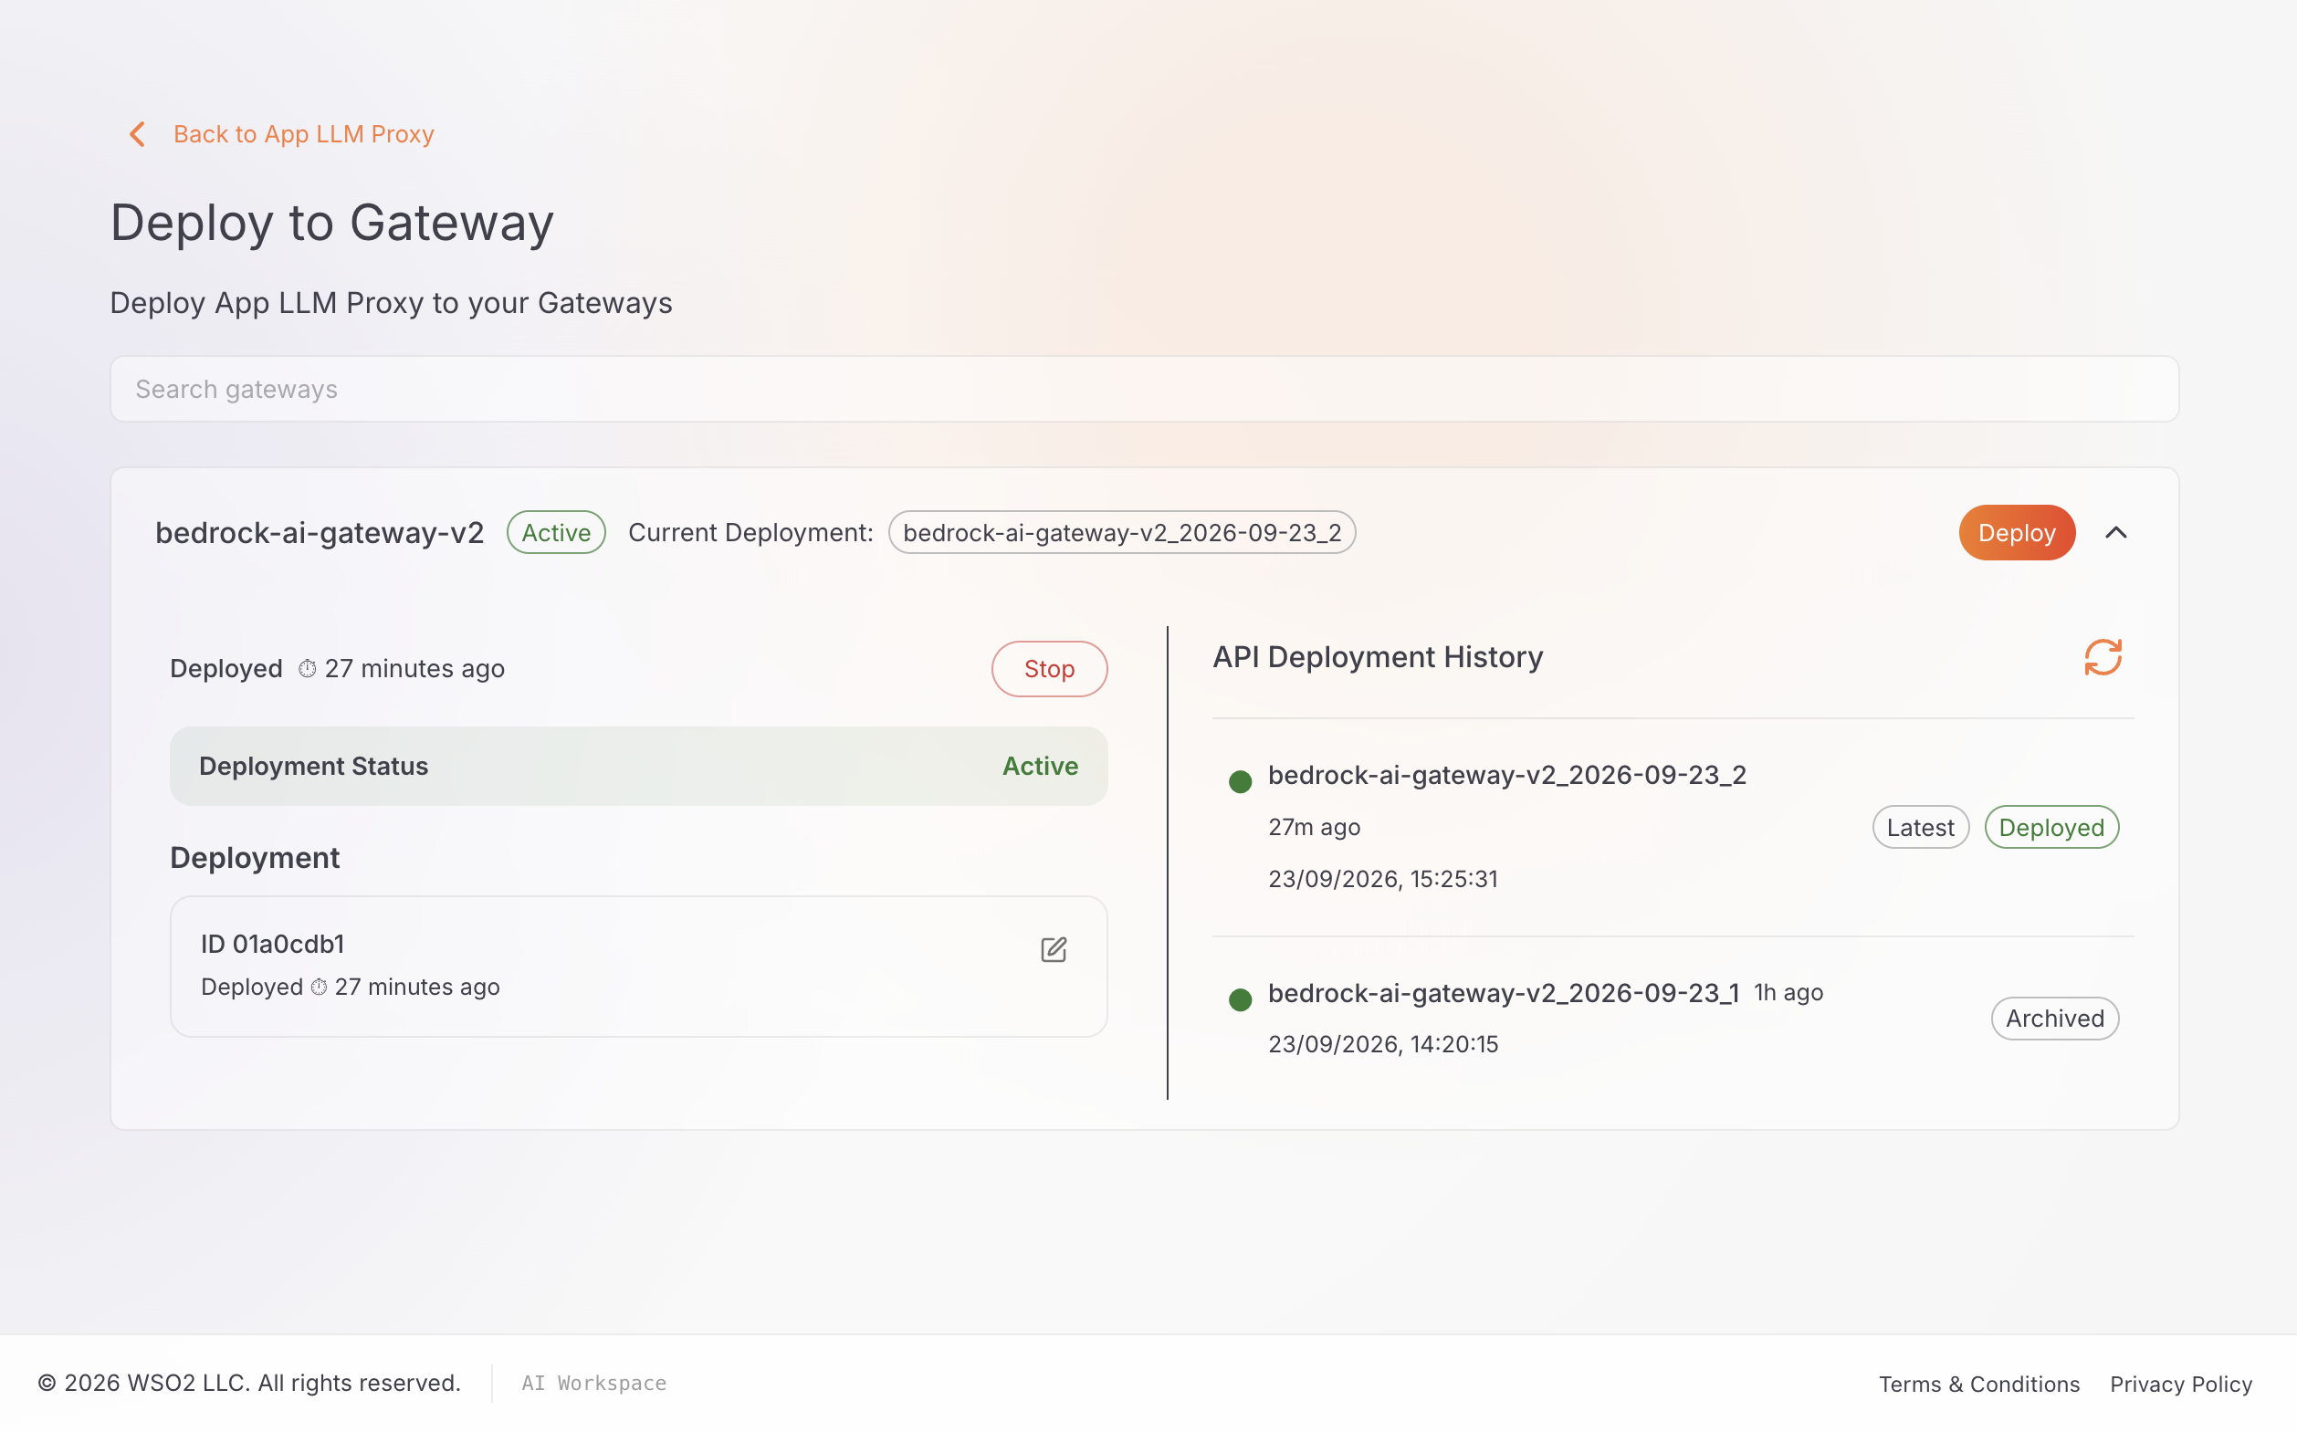Image resolution: width=2297 pixels, height=1432 pixels.
Task: Click the gateway name bedrock-ai-gateway-v2
Action: click(320, 532)
